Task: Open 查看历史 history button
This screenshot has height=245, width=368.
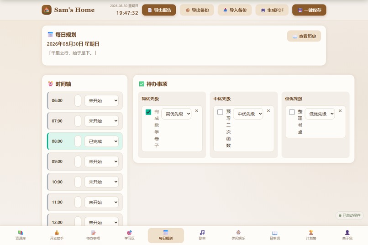Action: pos(304,36)
